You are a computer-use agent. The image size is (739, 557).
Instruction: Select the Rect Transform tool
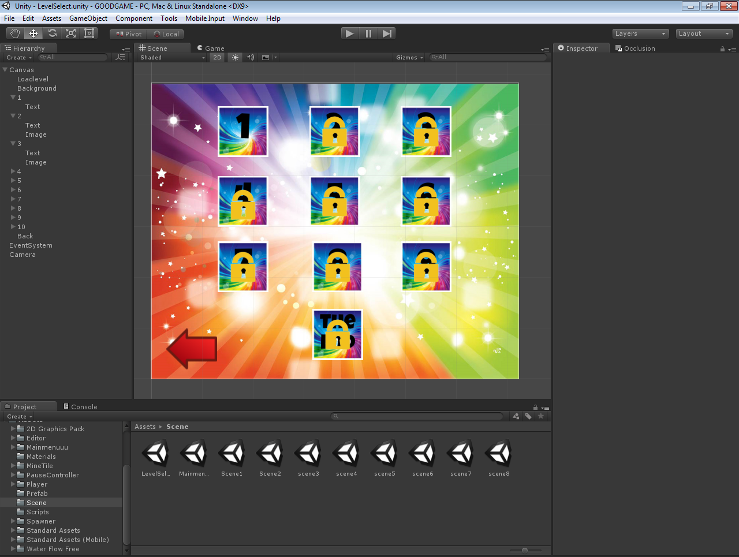pos(89,33)
